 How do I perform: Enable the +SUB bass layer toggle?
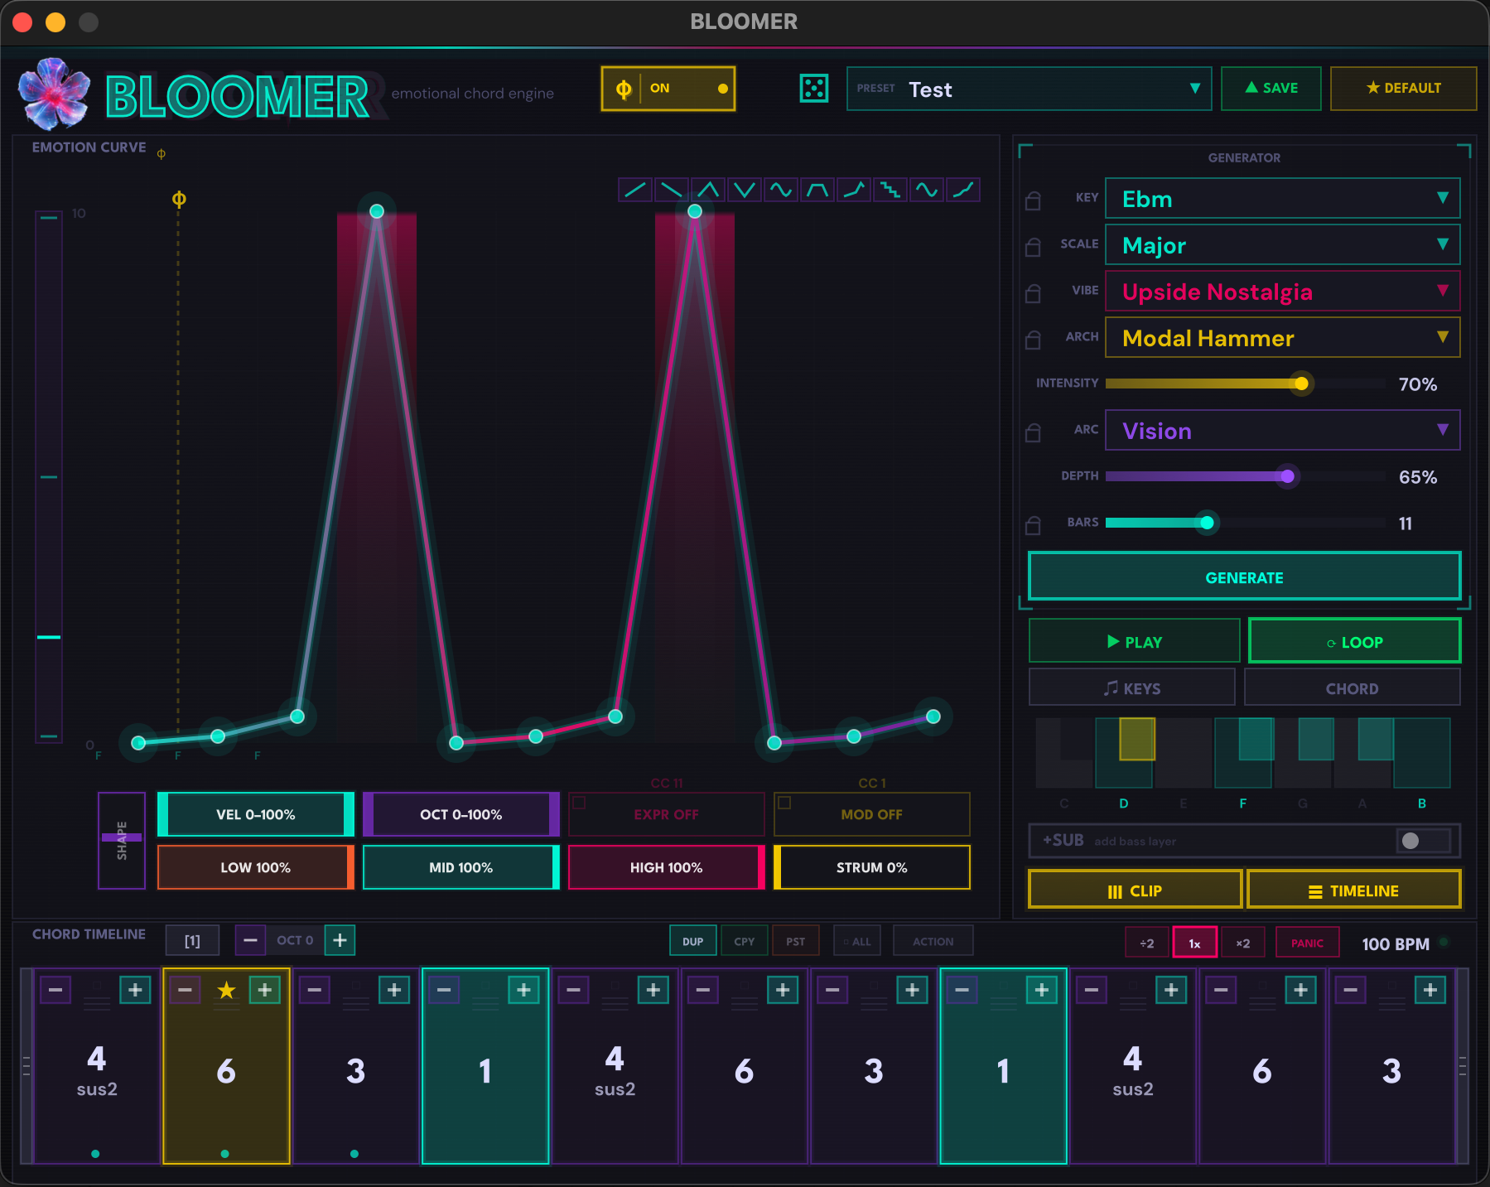pos(1421,841)
